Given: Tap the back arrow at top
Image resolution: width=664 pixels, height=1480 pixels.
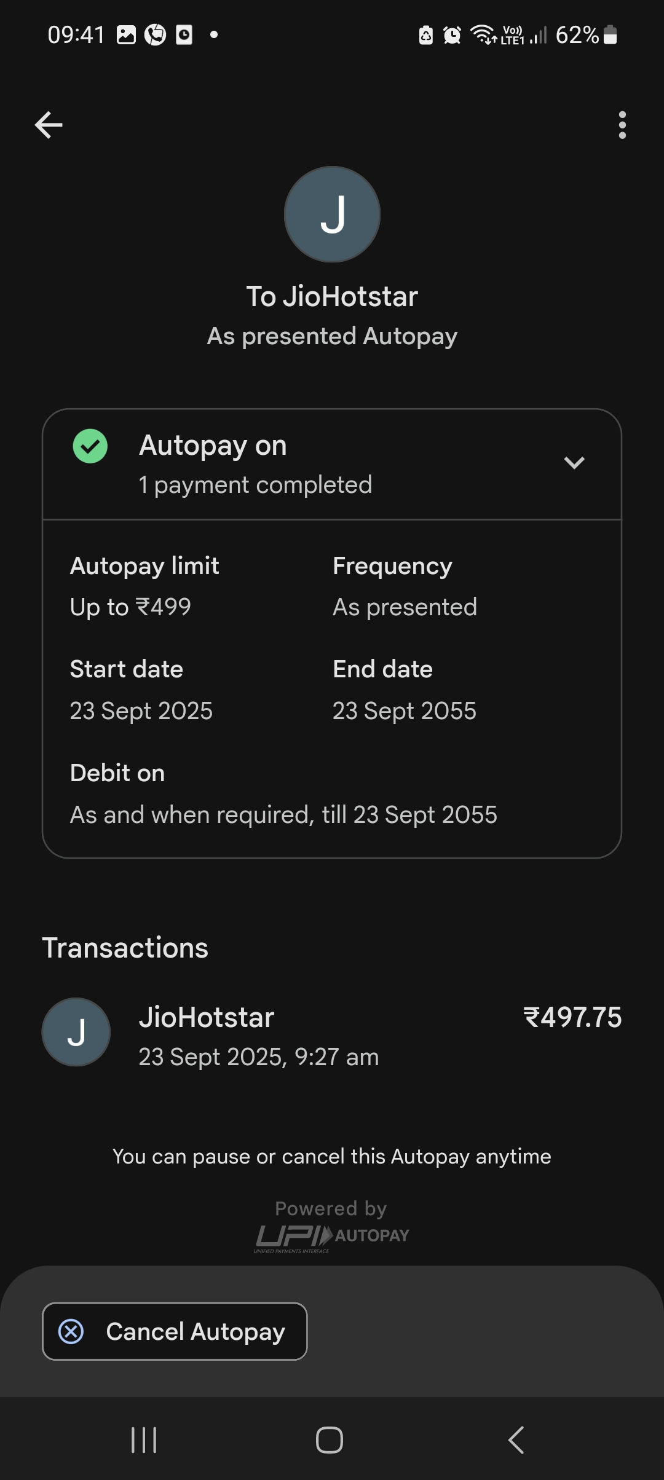Looking at the screenshot, I should 49,125.
